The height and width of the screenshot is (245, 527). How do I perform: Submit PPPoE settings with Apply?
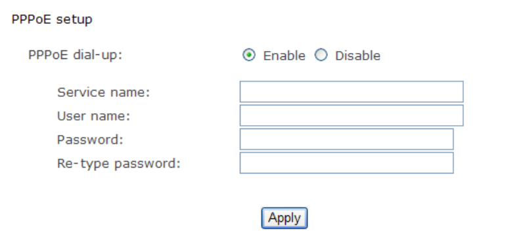285,218
